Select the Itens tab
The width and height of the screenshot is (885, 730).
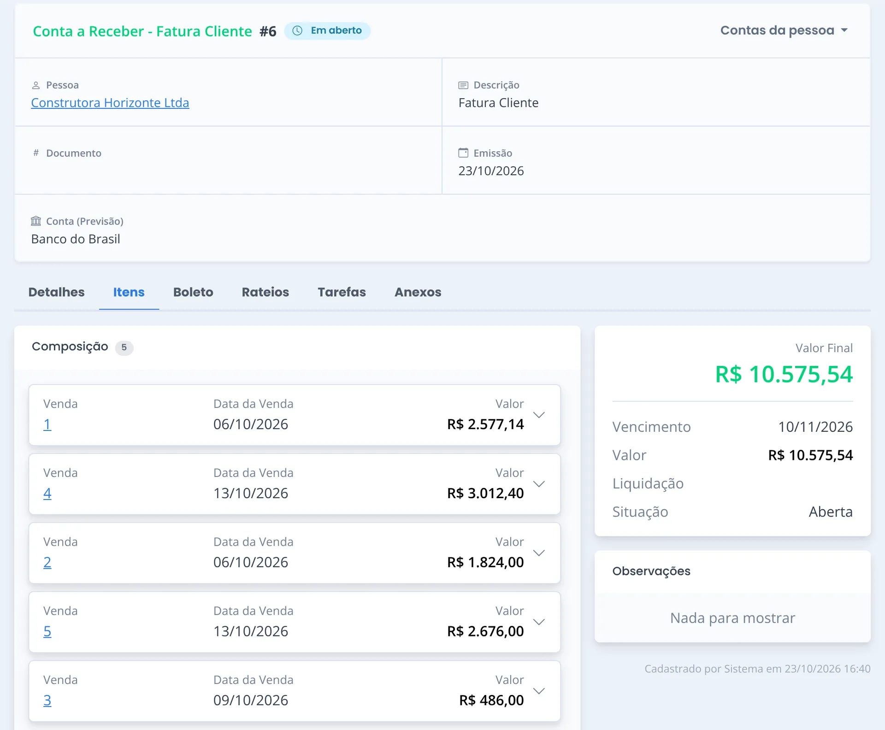(129, 292)
